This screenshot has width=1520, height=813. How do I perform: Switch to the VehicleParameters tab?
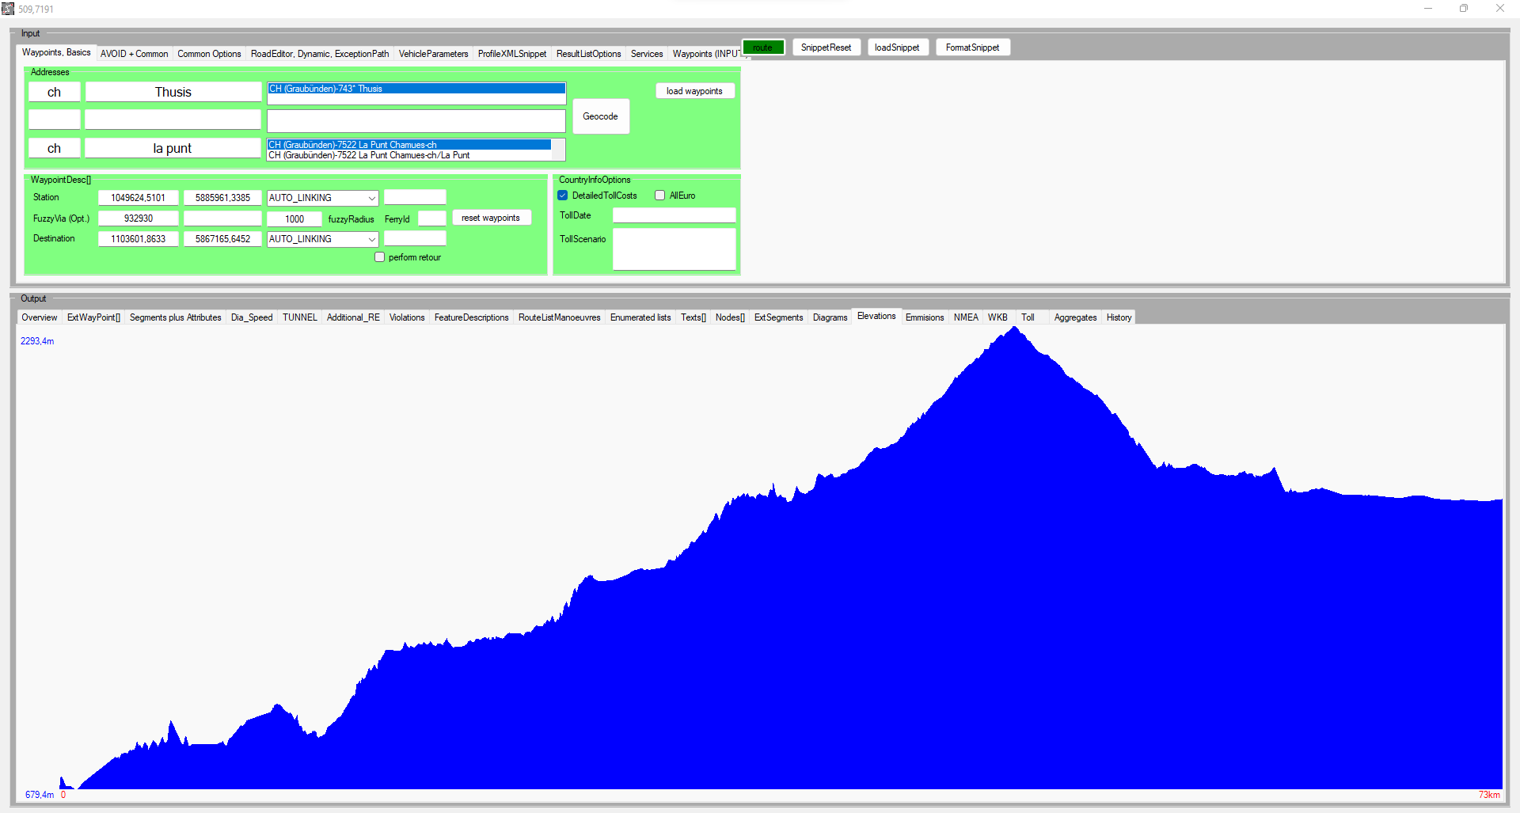click(x=433, y=54)
